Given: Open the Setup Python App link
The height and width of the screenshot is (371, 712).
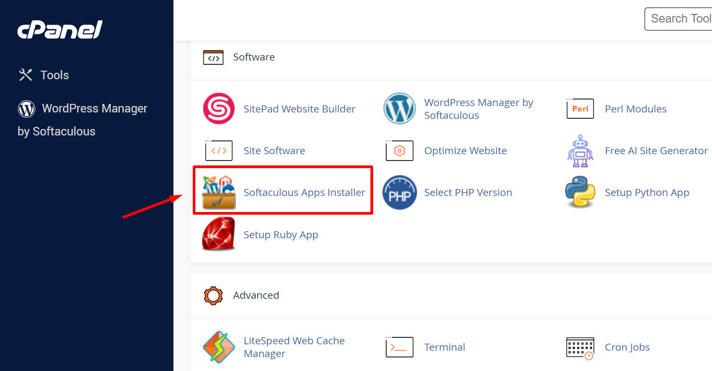Looking at the screenshot, I should pos(647,193).
